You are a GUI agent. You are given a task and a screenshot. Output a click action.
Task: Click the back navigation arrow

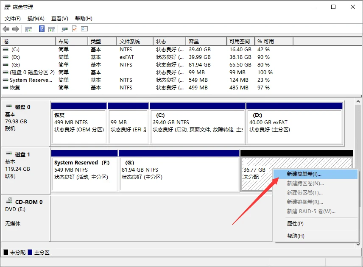(6, 29)
